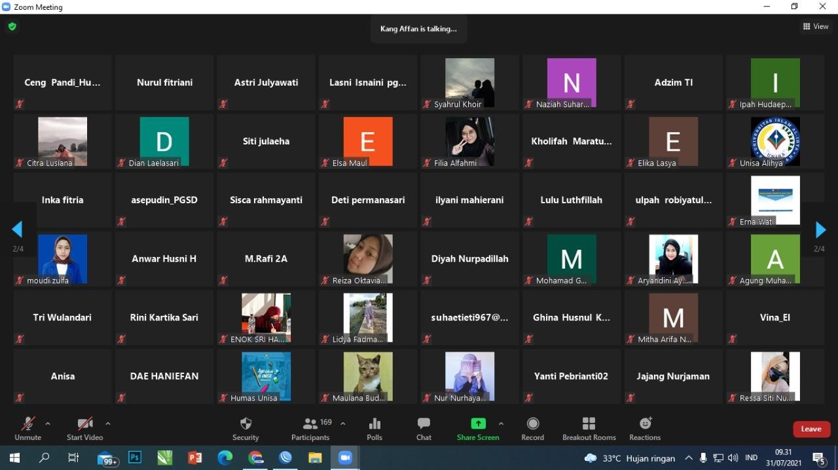Open notification center in taskbar

819,458
